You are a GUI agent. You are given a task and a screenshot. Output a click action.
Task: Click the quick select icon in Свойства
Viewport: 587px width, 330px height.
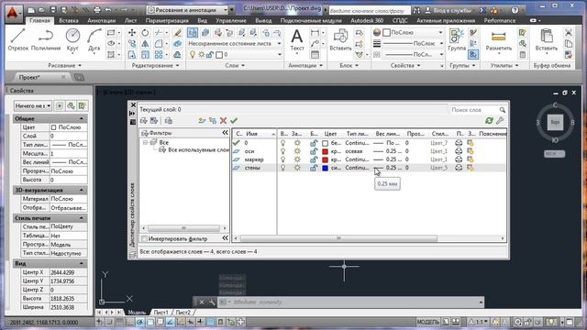pos(82,106)
